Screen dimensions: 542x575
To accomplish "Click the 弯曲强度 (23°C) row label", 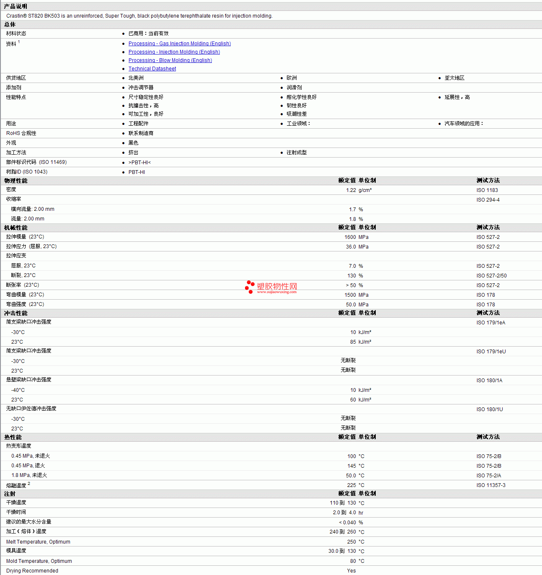I will [x=25, y=304].
